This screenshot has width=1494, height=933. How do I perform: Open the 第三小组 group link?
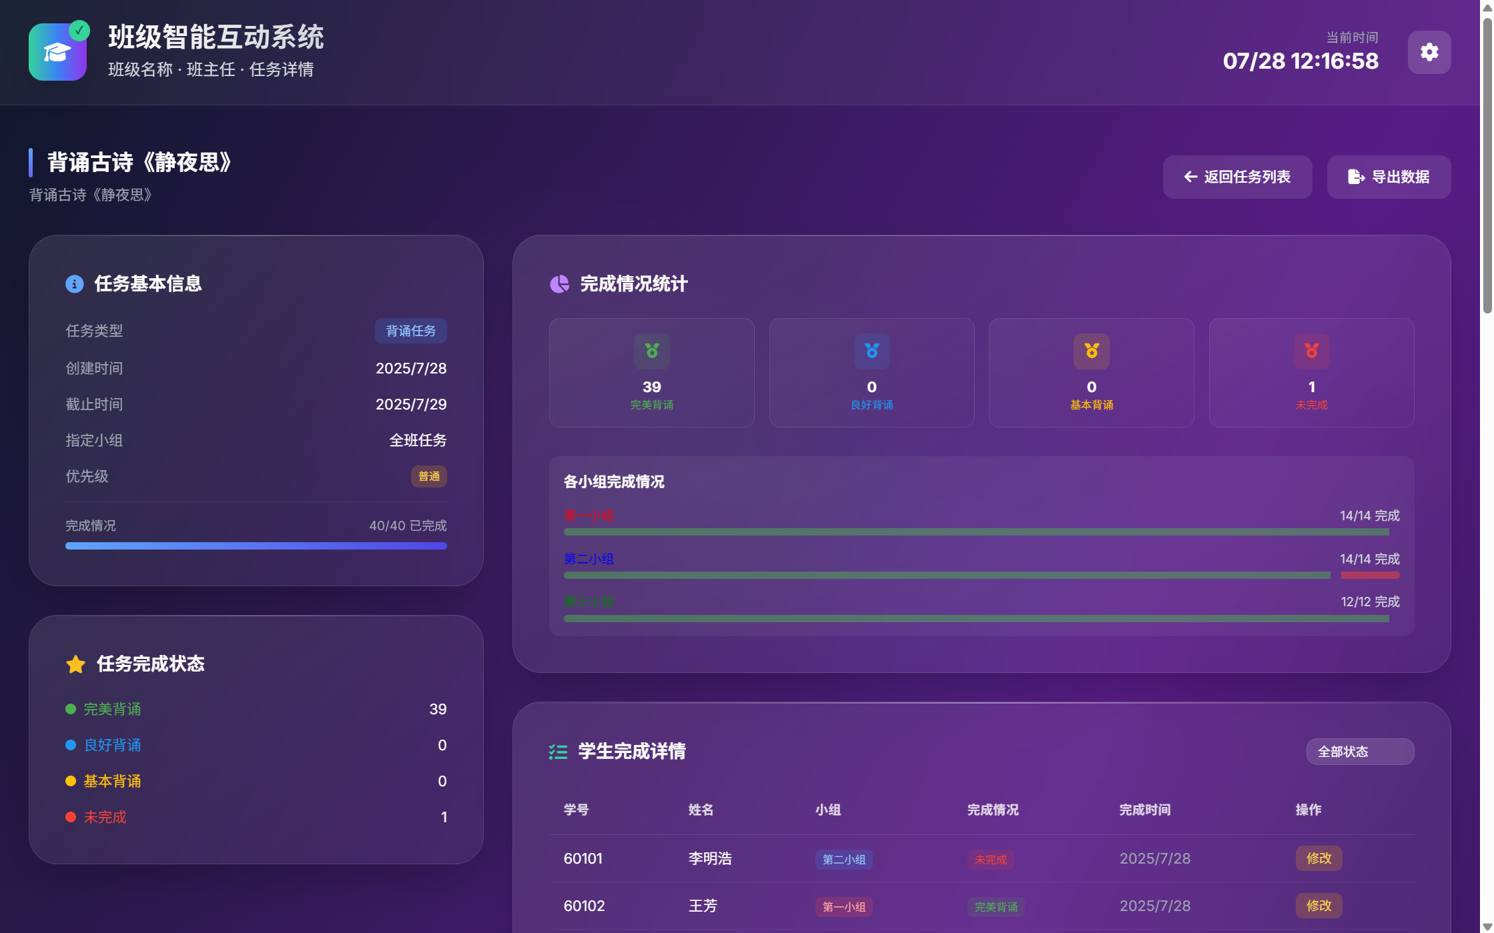588,601
